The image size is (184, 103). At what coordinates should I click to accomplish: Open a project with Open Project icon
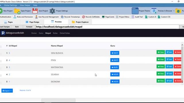tap(17, 11)
